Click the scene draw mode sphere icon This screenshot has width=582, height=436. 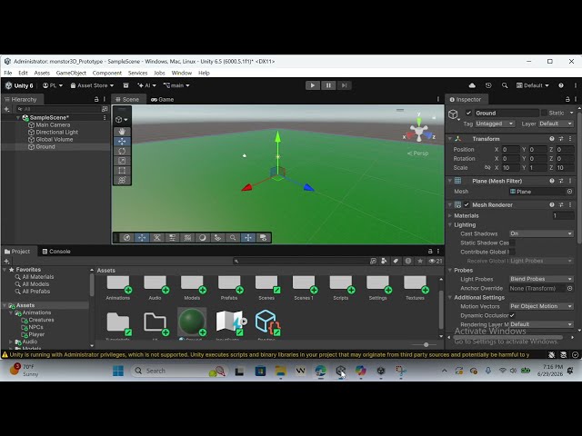[x=202, y=238]
